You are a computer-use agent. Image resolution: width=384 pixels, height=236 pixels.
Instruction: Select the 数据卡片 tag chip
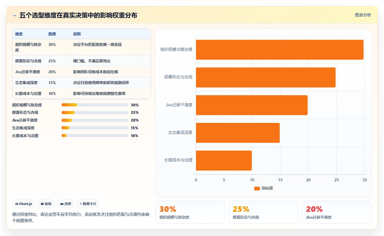coord(88,204)
